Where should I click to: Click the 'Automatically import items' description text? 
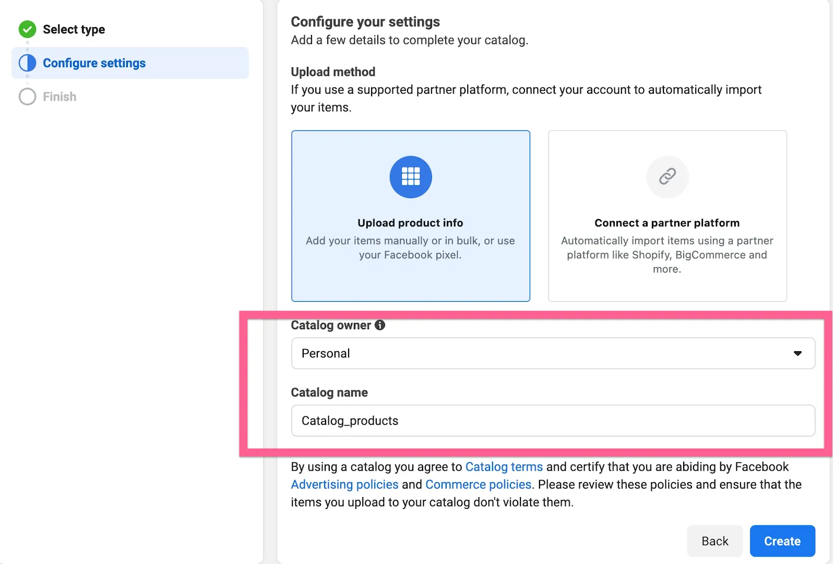coord(667,255)
